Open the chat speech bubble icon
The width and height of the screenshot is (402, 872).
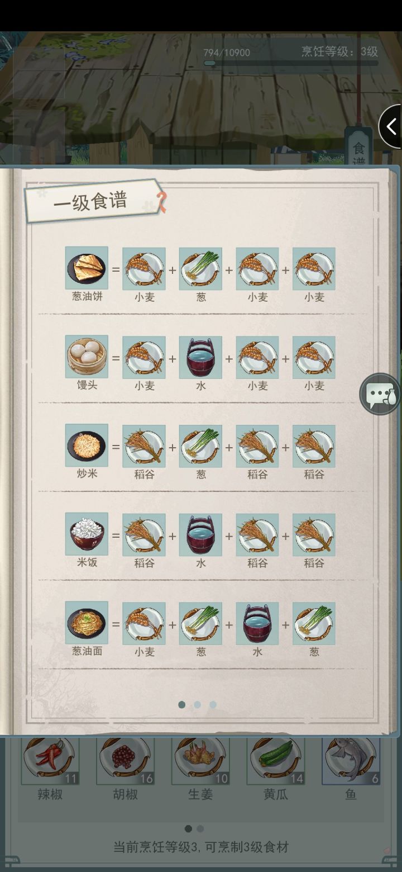(380, 394)
